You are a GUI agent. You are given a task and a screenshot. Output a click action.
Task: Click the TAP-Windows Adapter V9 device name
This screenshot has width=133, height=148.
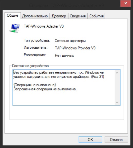pyautogui.click(x=44, y=26)
